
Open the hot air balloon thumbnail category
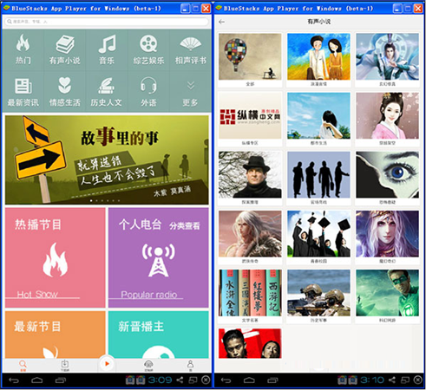[250, 56]
